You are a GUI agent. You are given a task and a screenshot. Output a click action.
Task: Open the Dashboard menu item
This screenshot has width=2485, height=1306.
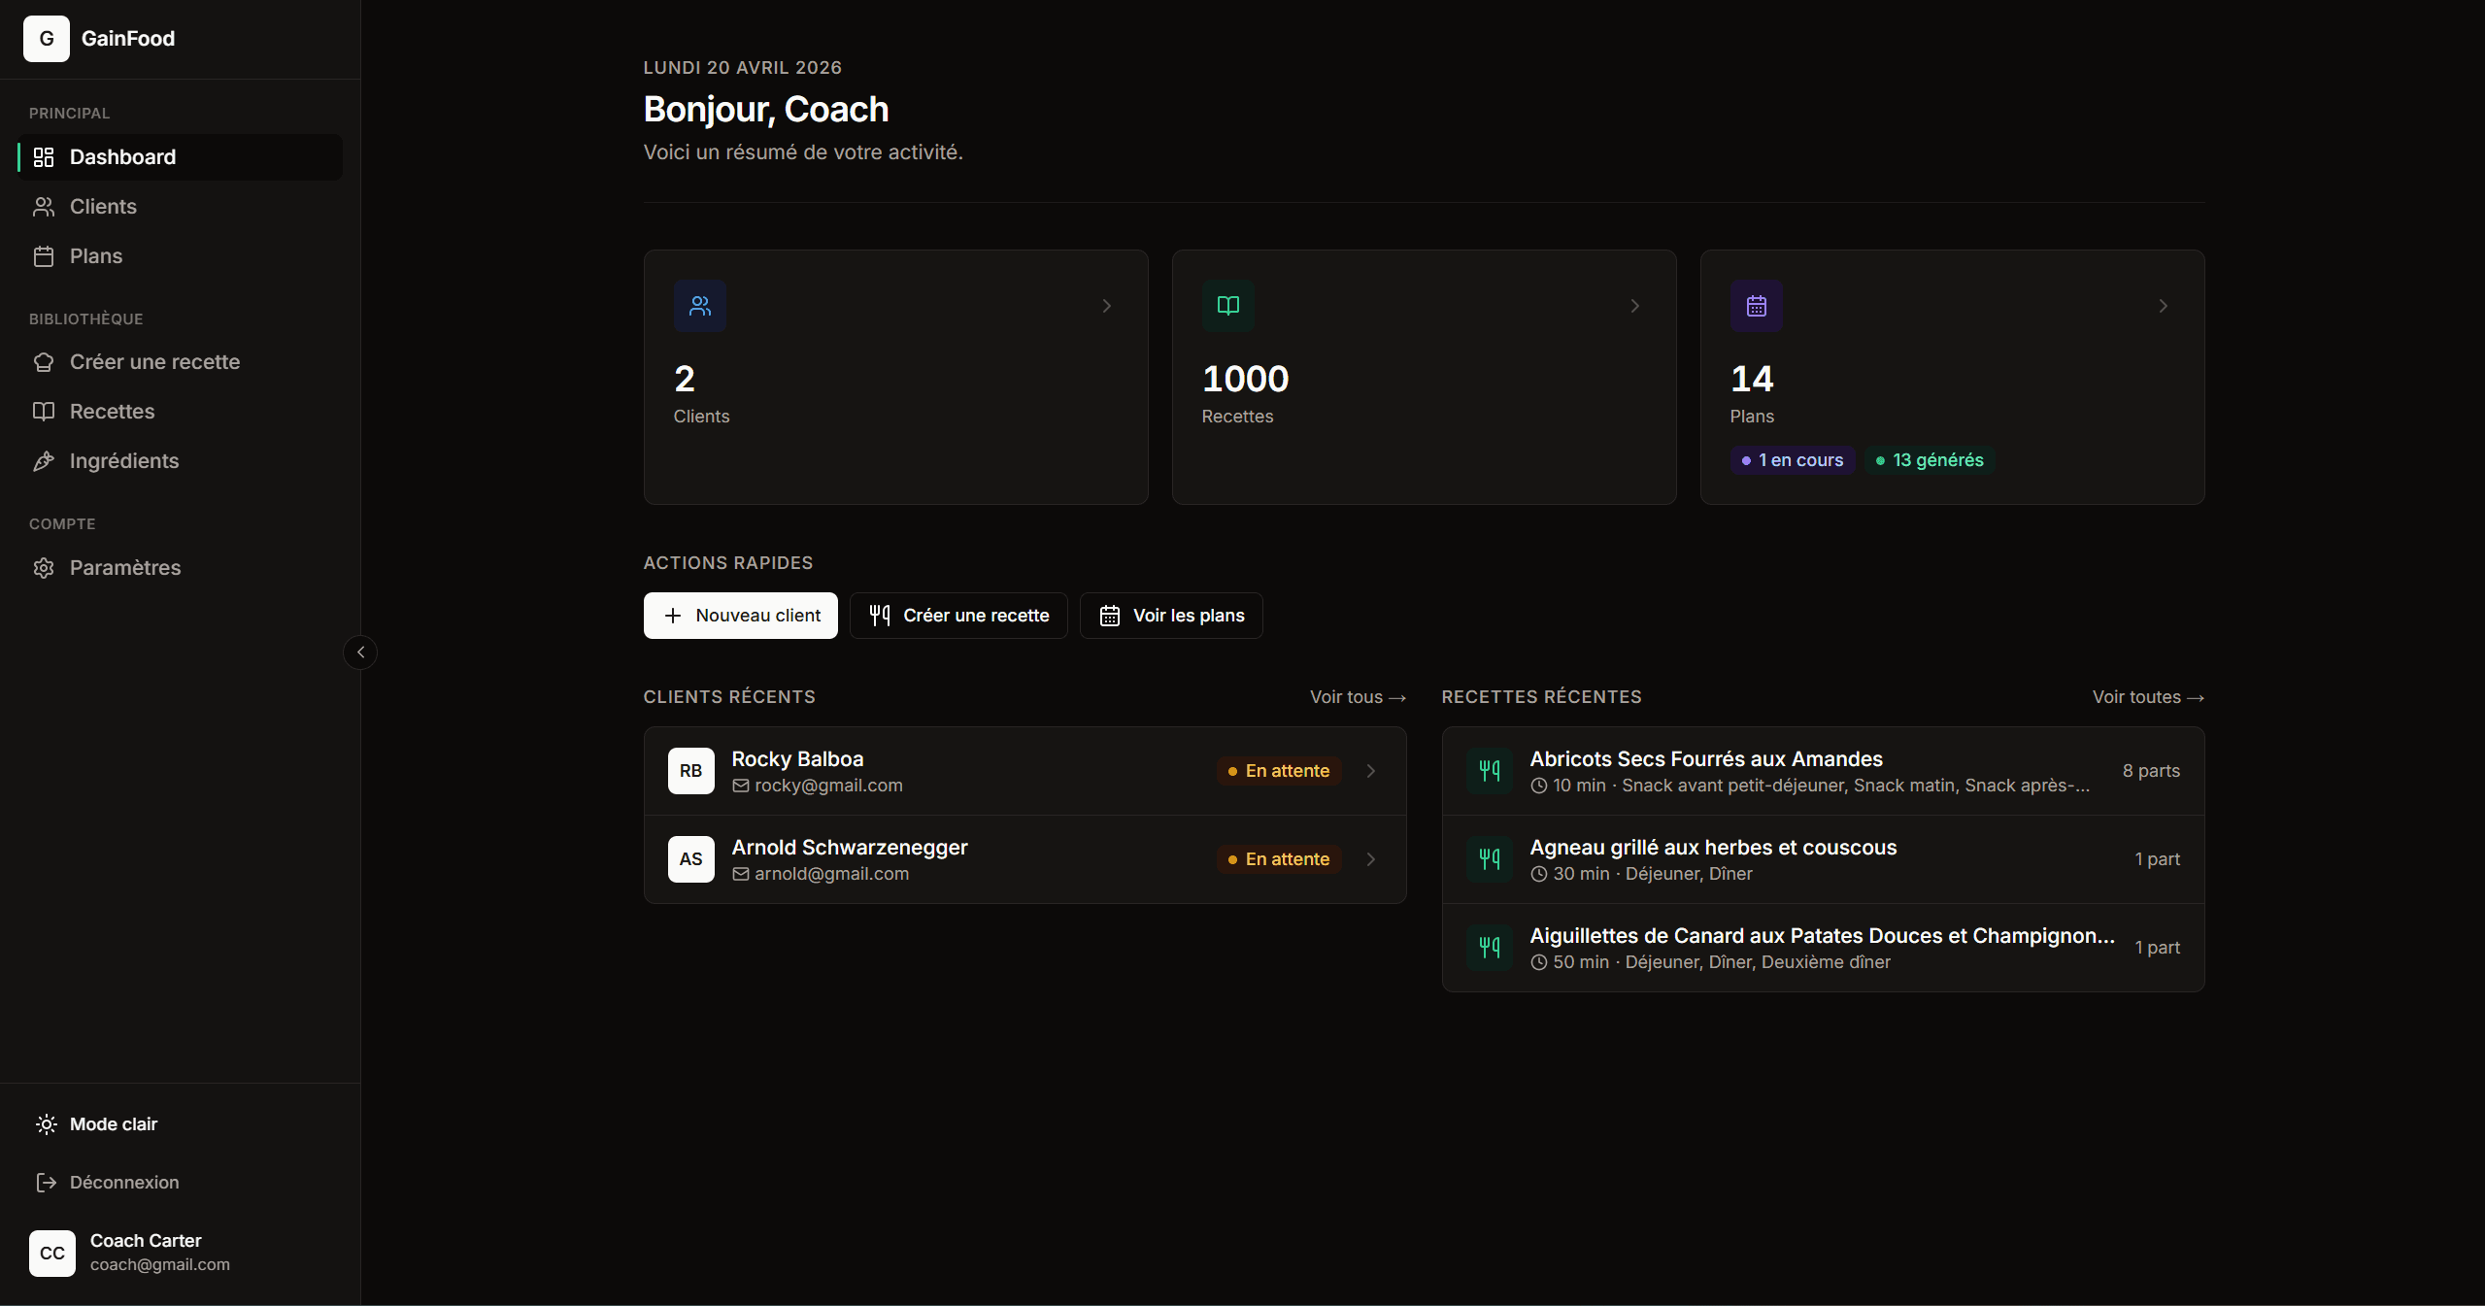coord(181,157)
